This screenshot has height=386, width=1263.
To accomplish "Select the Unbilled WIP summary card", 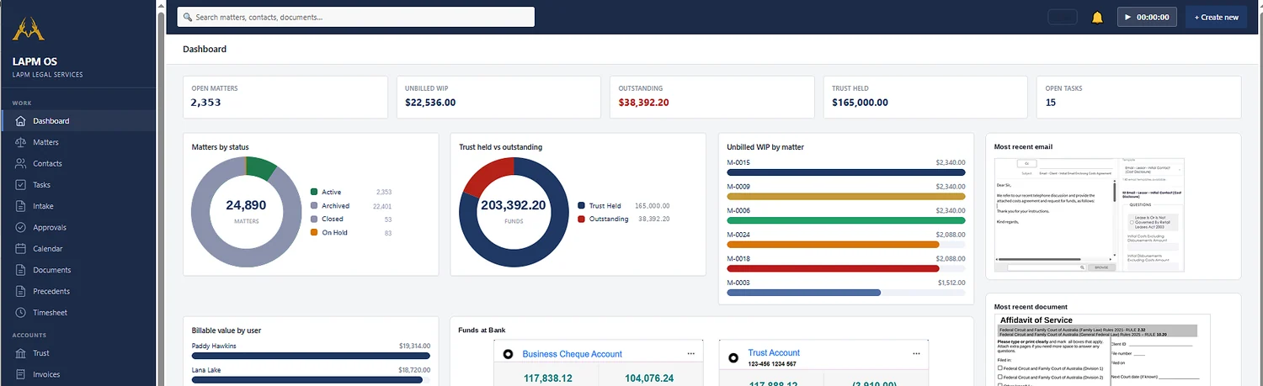I will click(500, 97).
